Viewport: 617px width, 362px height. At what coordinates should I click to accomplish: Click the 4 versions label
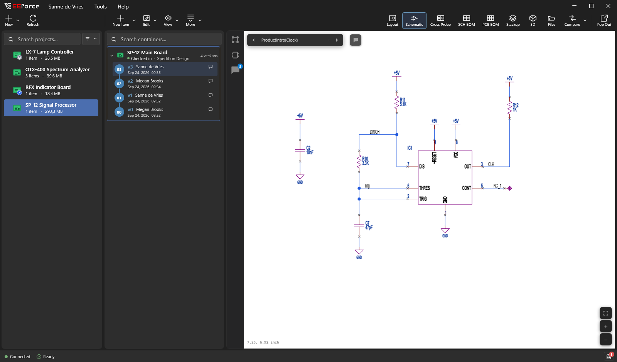209,56
